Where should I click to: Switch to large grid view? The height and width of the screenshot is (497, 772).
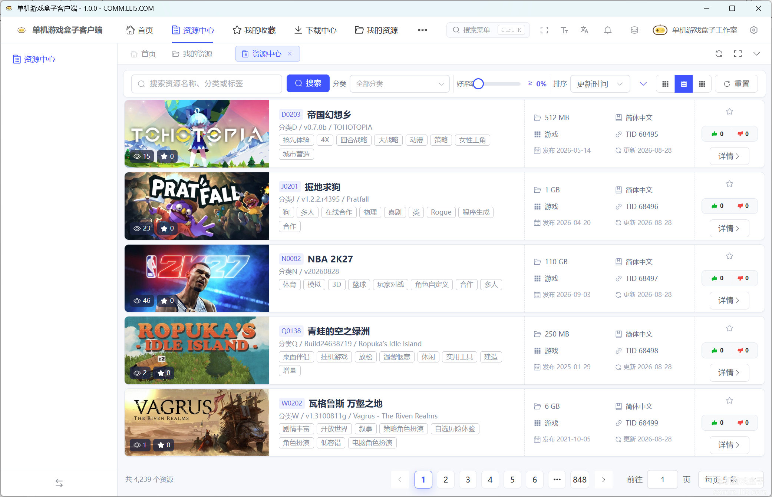[665, 84]
